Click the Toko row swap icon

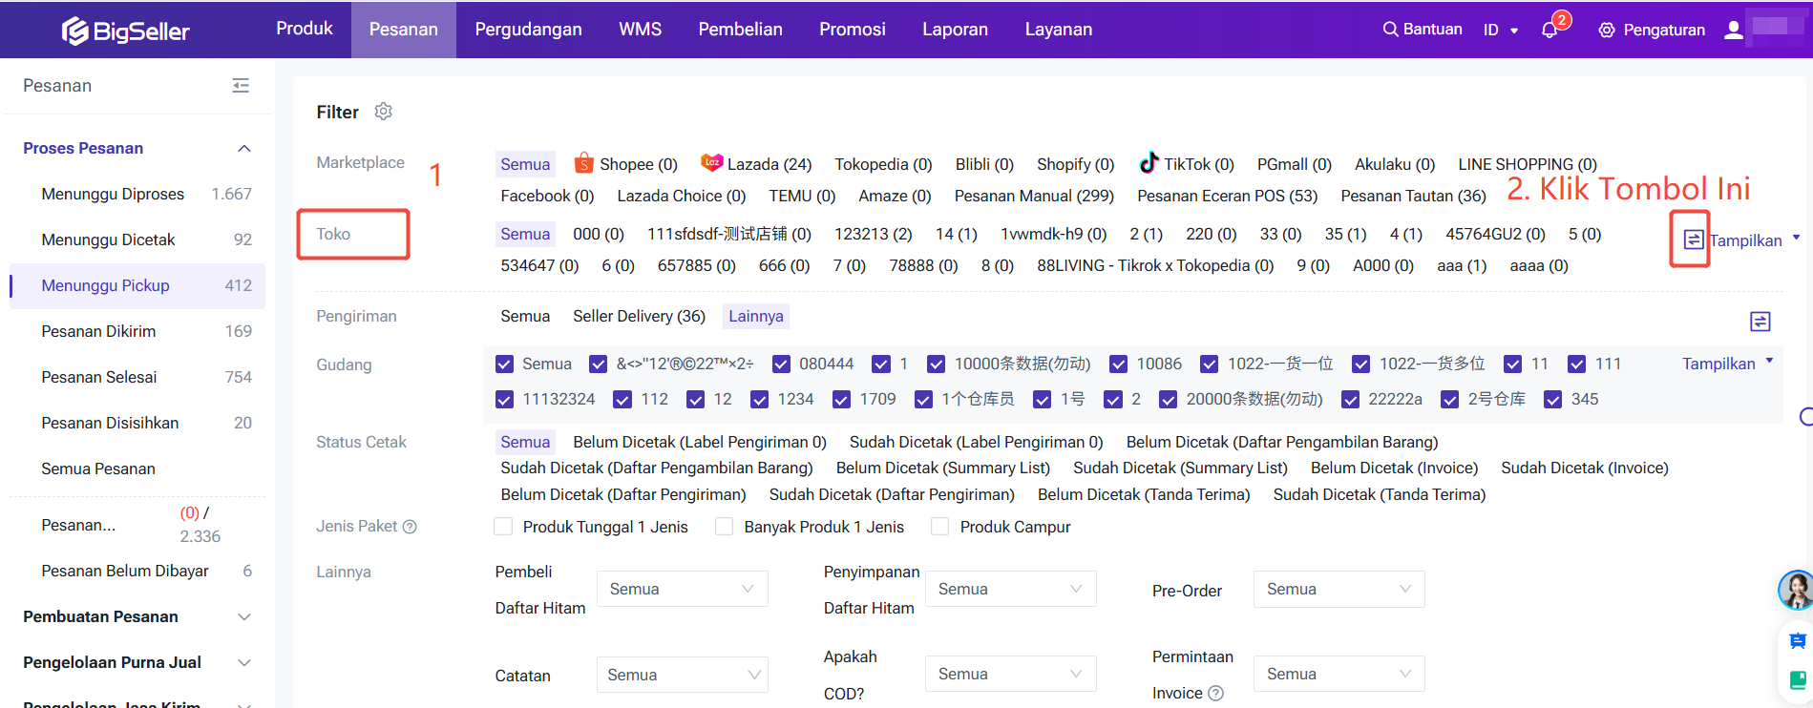1693,239
